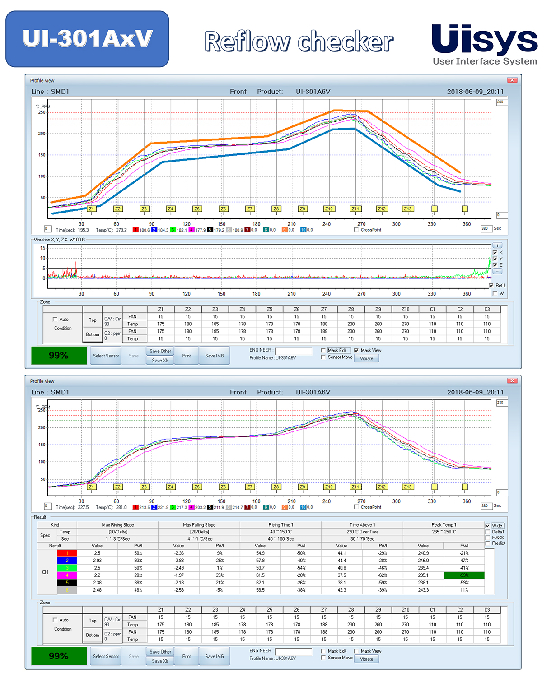
Task: Click the 99% status indicator in the vibration window
Action: (x=59, y=356)
